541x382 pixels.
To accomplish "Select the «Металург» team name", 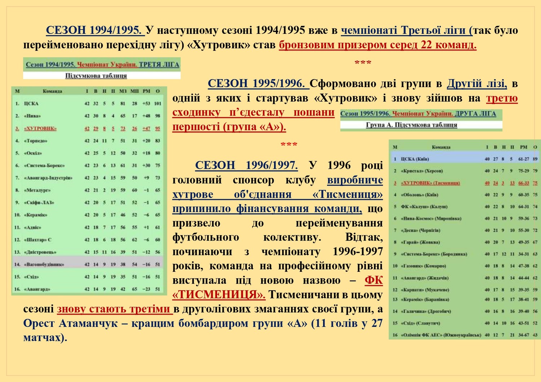I will pyautogui.click(x=37, y=190).
